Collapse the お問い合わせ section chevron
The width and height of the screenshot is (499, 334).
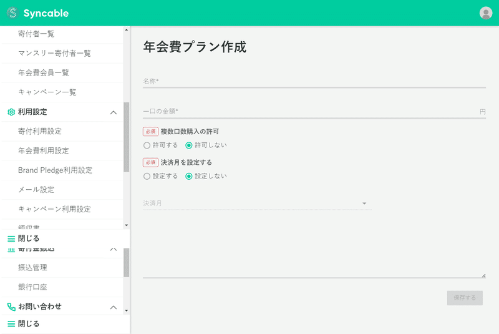(114, 307)
